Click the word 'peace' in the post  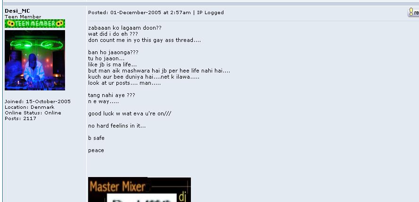[96, 151]
